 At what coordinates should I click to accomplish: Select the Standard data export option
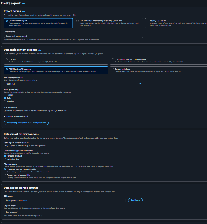(7, 21)
